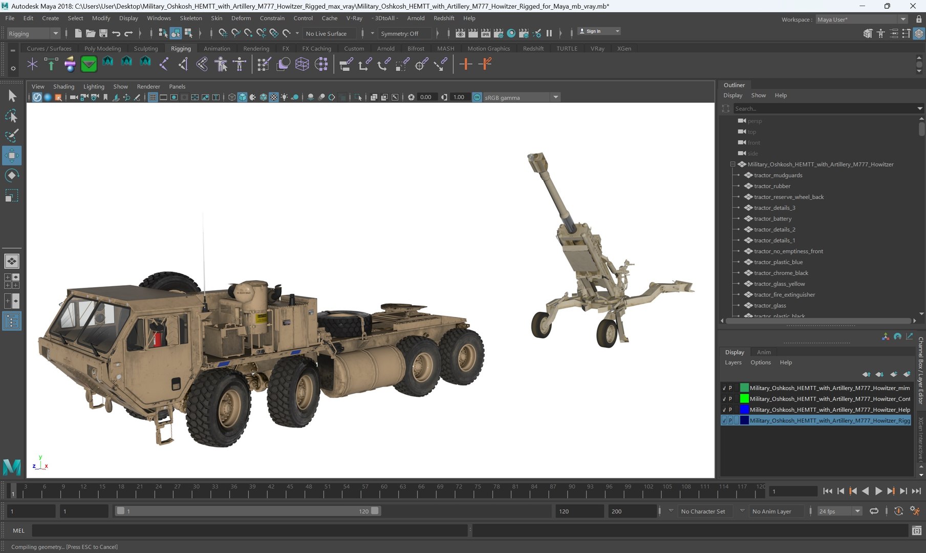
Task: Toggle playback P of Howitzer_Cont layer
Action: click(x=730, y=399)
